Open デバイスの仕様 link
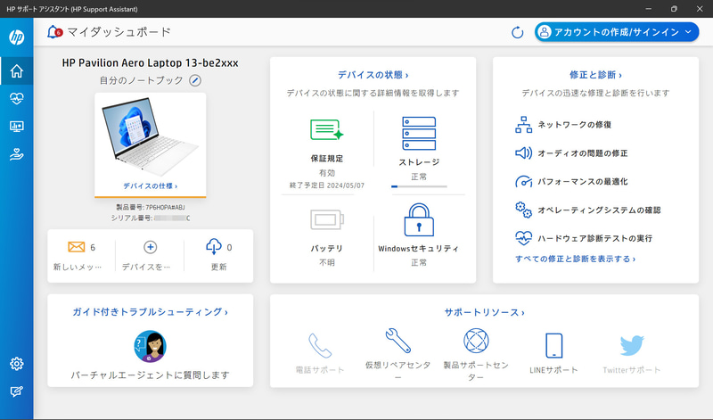 pyautogui.click(x=150, y=186)
